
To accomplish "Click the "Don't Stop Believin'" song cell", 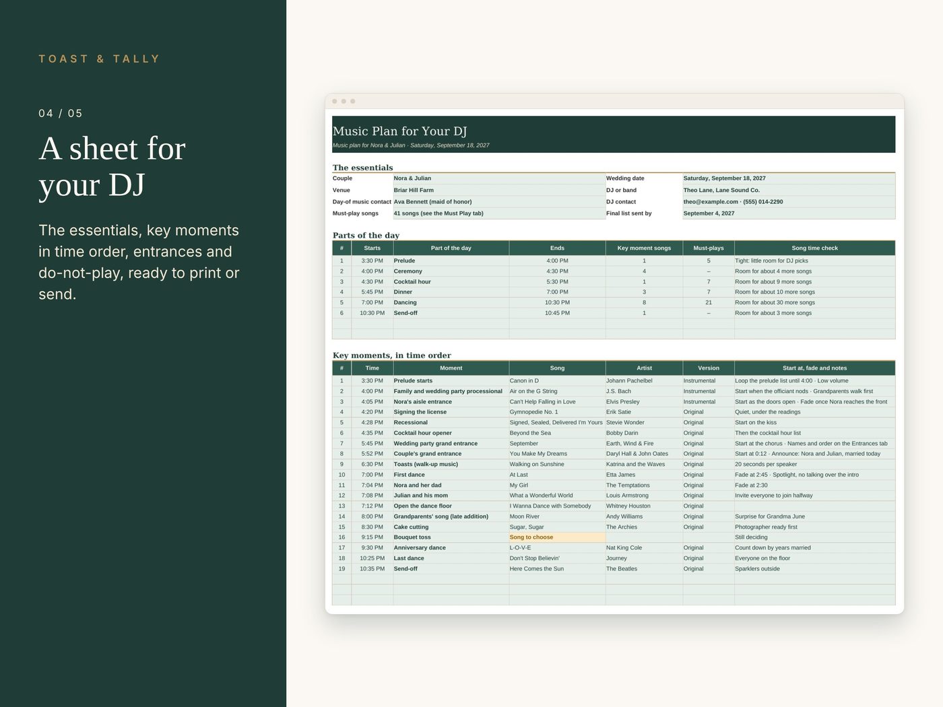I will click(557, 558).
